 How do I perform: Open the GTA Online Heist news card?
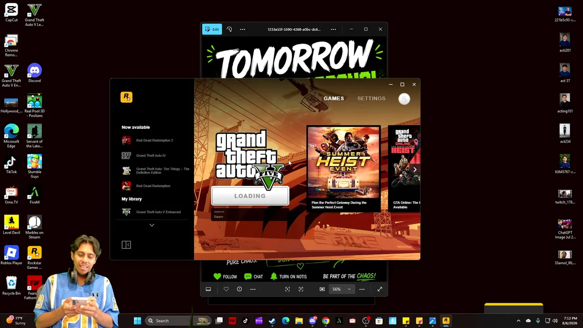(x=404, y=169)
